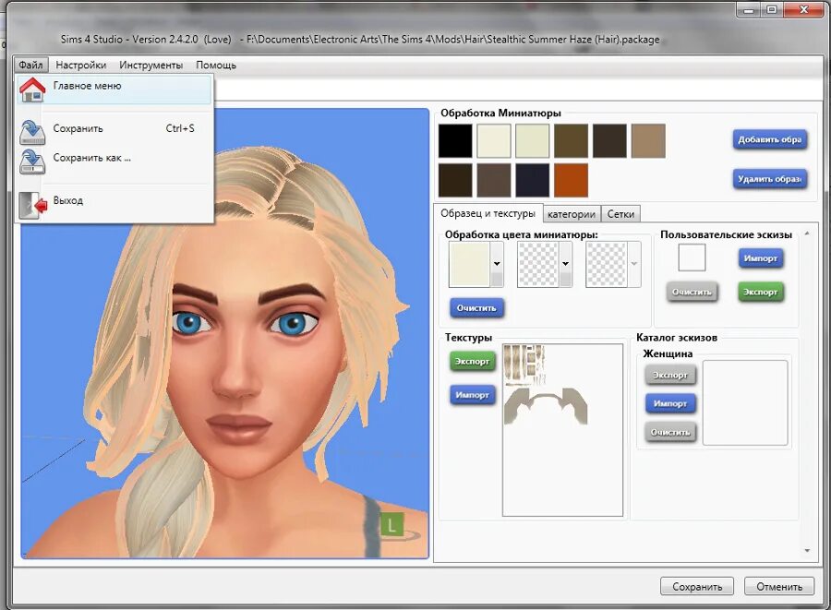This screenshot has width=831, height=610.
Task: Switch to the Образец и текстуры tab
Action: click(x=488, y=213)
